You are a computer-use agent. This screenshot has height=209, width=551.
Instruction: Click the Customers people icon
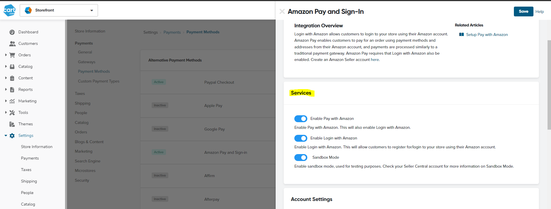[12, 43]
